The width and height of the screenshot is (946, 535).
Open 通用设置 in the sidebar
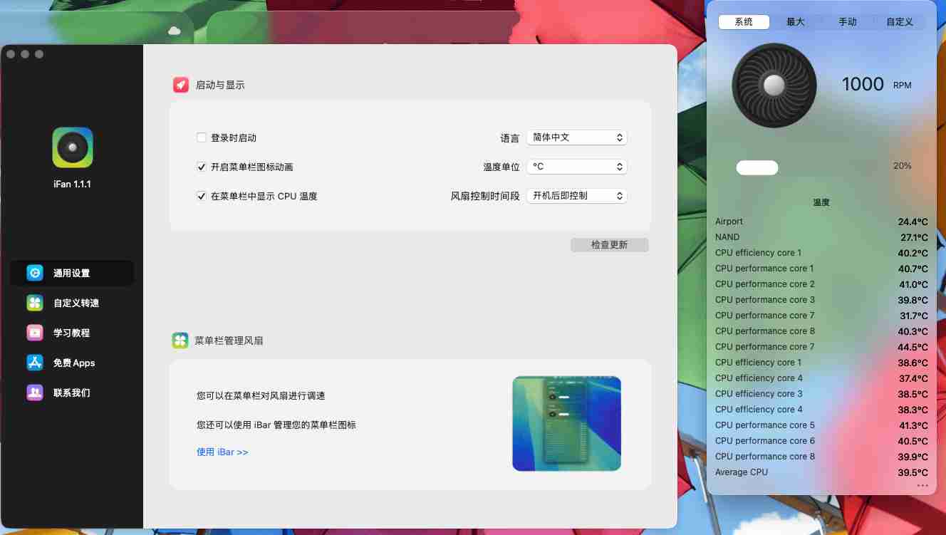[x=72, y=273]
